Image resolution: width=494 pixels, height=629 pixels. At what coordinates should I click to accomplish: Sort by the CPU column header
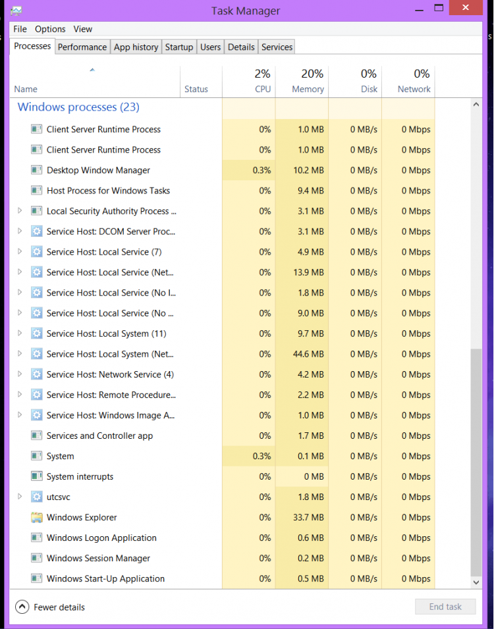[x=248, y=82]
